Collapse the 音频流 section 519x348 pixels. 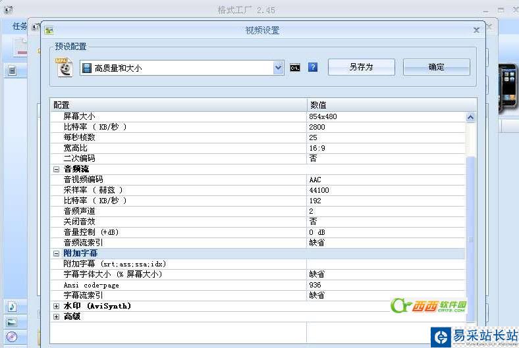[56, 169]
